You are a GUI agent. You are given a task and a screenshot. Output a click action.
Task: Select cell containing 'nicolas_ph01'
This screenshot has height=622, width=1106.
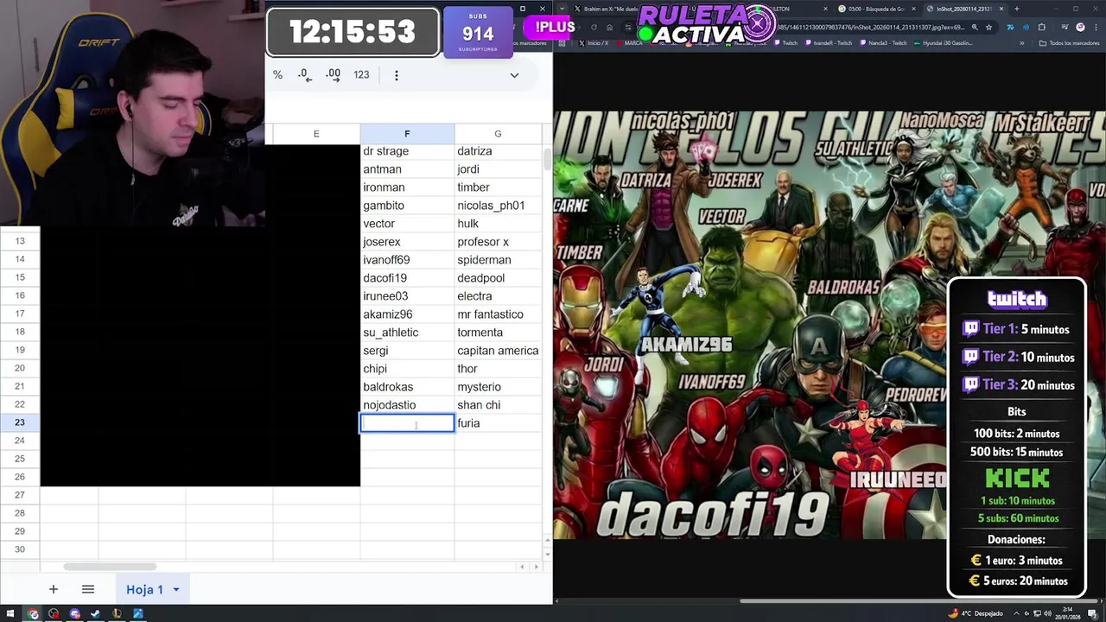point(498,206)
